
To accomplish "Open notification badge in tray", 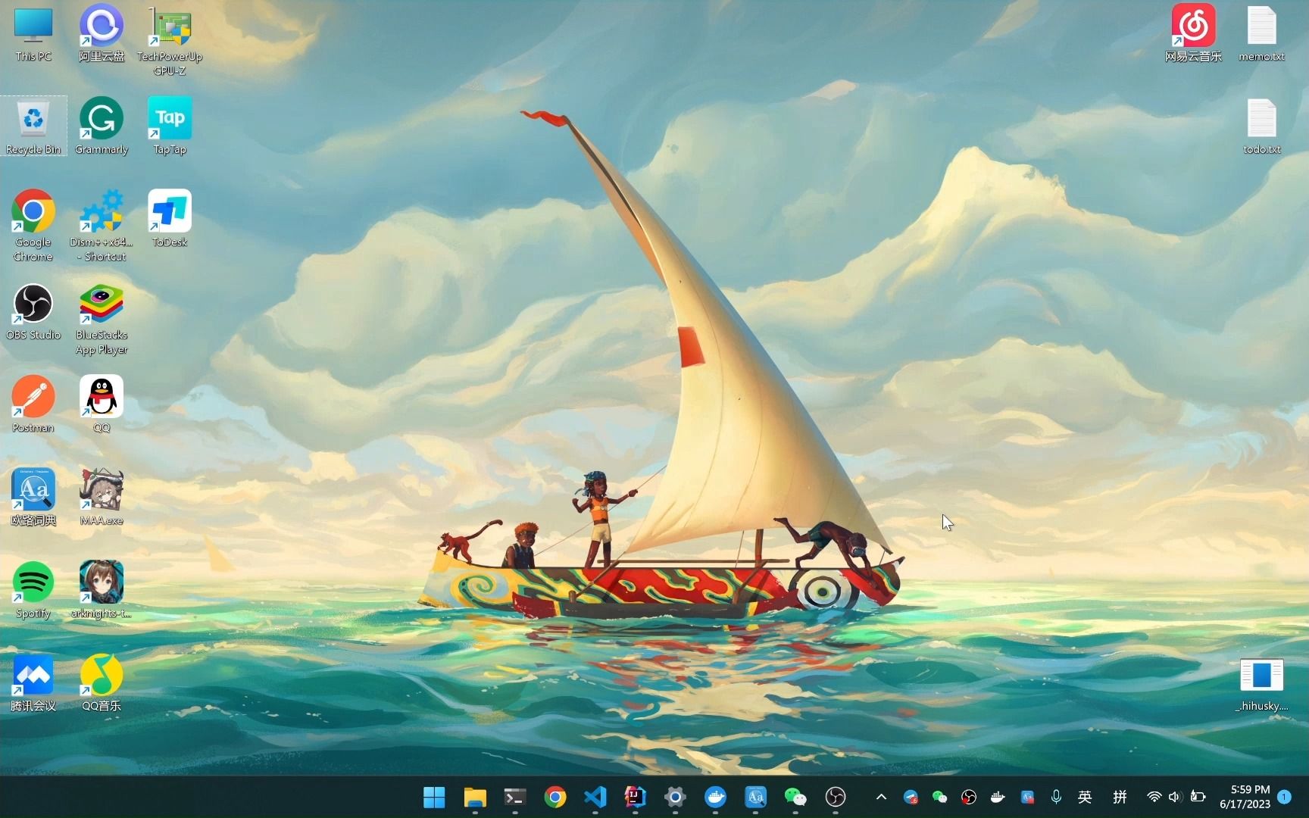I will click(1285, 797).
